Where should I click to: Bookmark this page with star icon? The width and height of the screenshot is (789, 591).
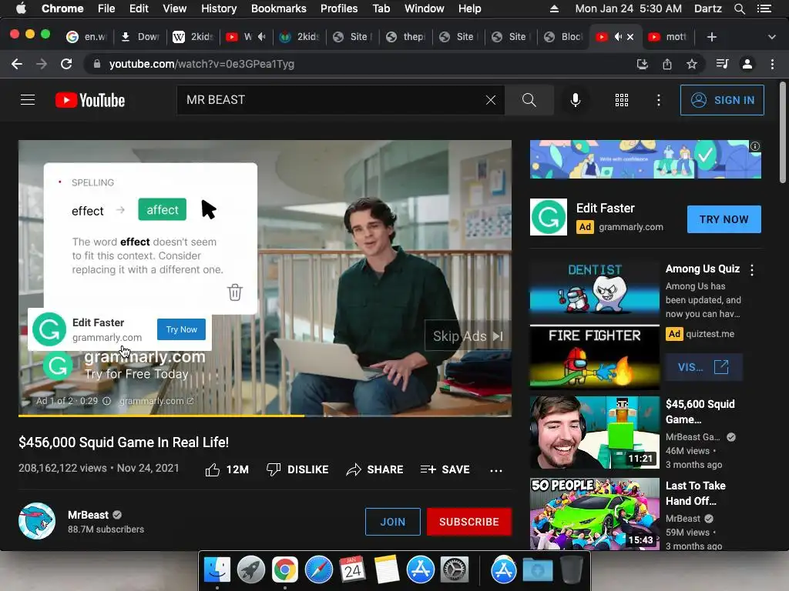pyautogui.click(x=692, y=64)
